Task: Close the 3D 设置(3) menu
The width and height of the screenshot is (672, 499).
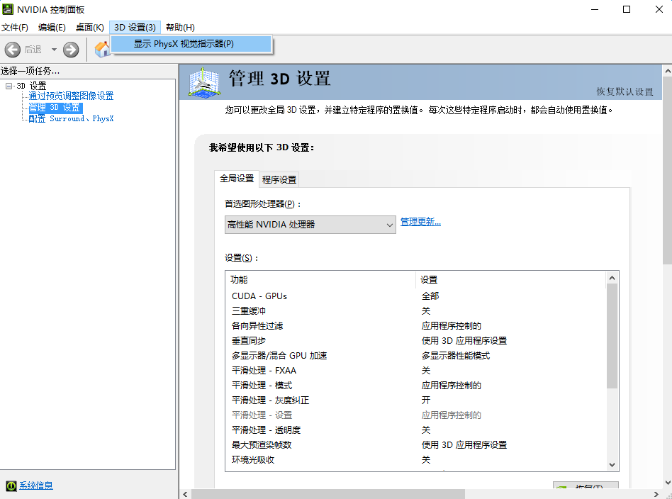Action: coord(135,28)
